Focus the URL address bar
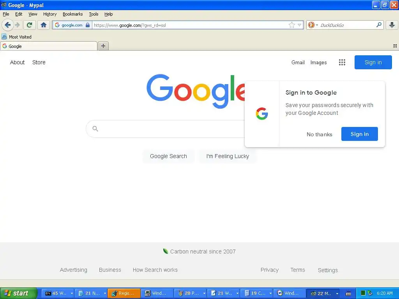 click(x=190, y=25)
